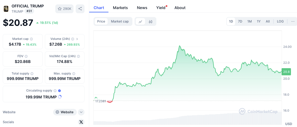Click the Website link button
Image resolution: width=297 pixels, height=127 pixels.
tap(65, 112)
